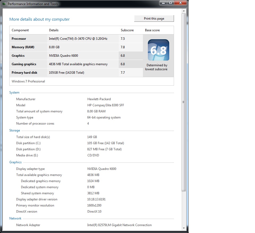This screenshot has height=233, width=255.
Task: Click the Graphics section heading
Action: [x=15, y=162]
